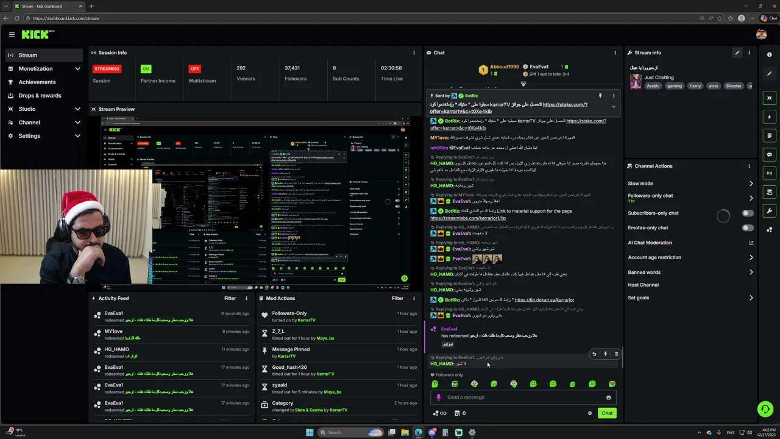Click reply arrow on HG_HAMO message
Screen dimensions: 780x439
[594, 354]
